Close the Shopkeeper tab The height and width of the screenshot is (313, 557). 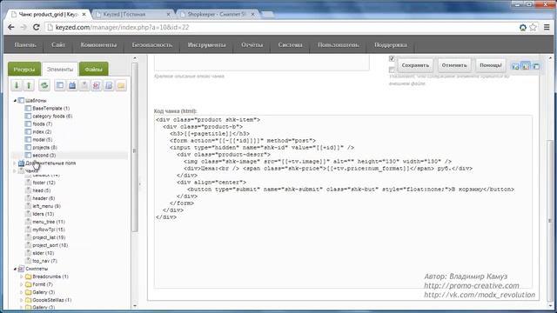pyautogui.click(x=252, y=14)
